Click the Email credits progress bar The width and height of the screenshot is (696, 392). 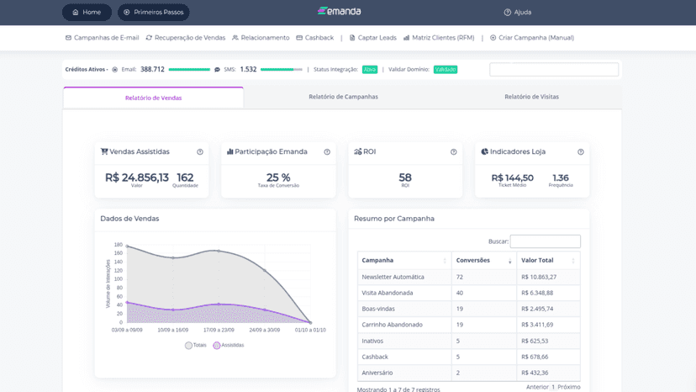coord(189,69)
